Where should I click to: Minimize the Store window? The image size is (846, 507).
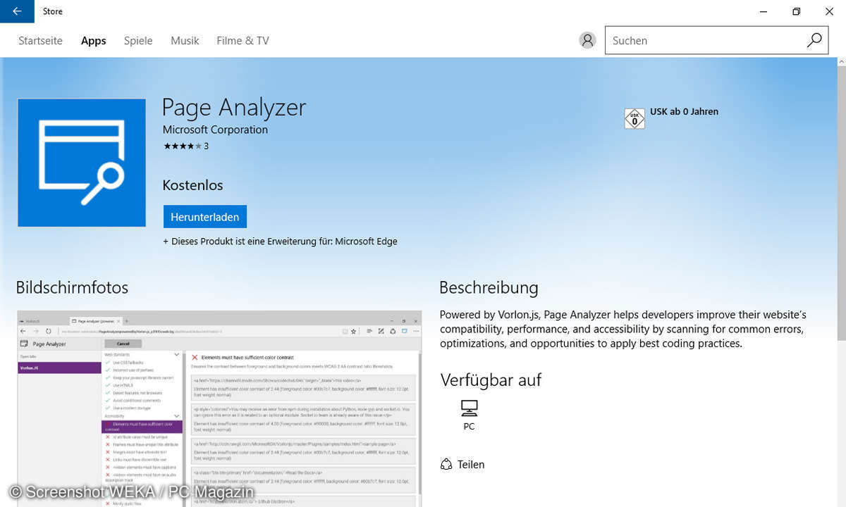pyautogui.click(x=764, y=11)
